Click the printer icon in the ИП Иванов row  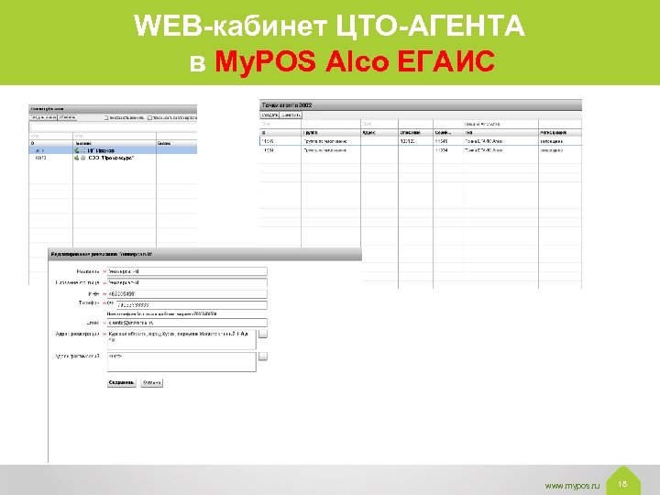(x=82, y=150)
